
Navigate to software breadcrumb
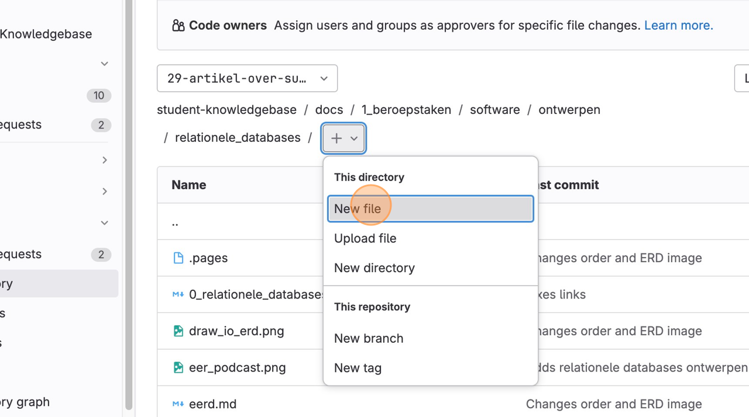pos(494,110)
